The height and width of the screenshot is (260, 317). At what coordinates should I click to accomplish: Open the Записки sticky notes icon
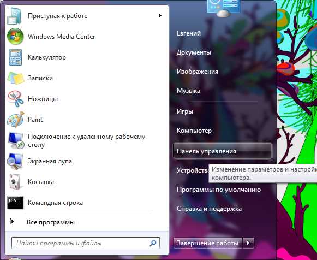[x=16, y=78]
